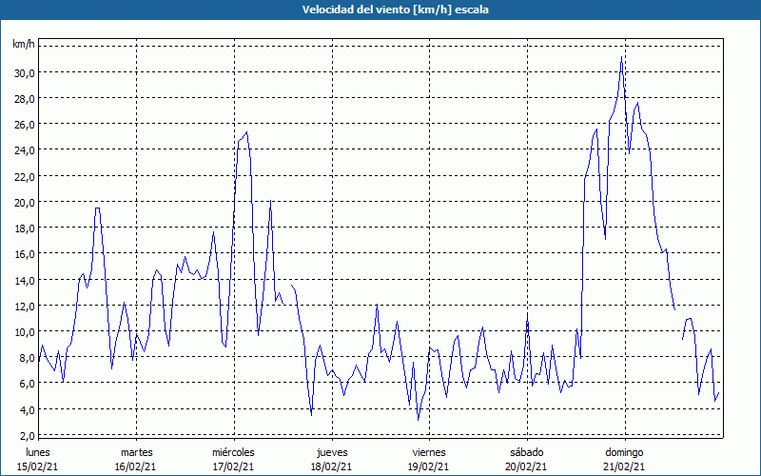761x476 pixels.
Task: Click the '16/02/21' date label
Action: pos(135,466)
